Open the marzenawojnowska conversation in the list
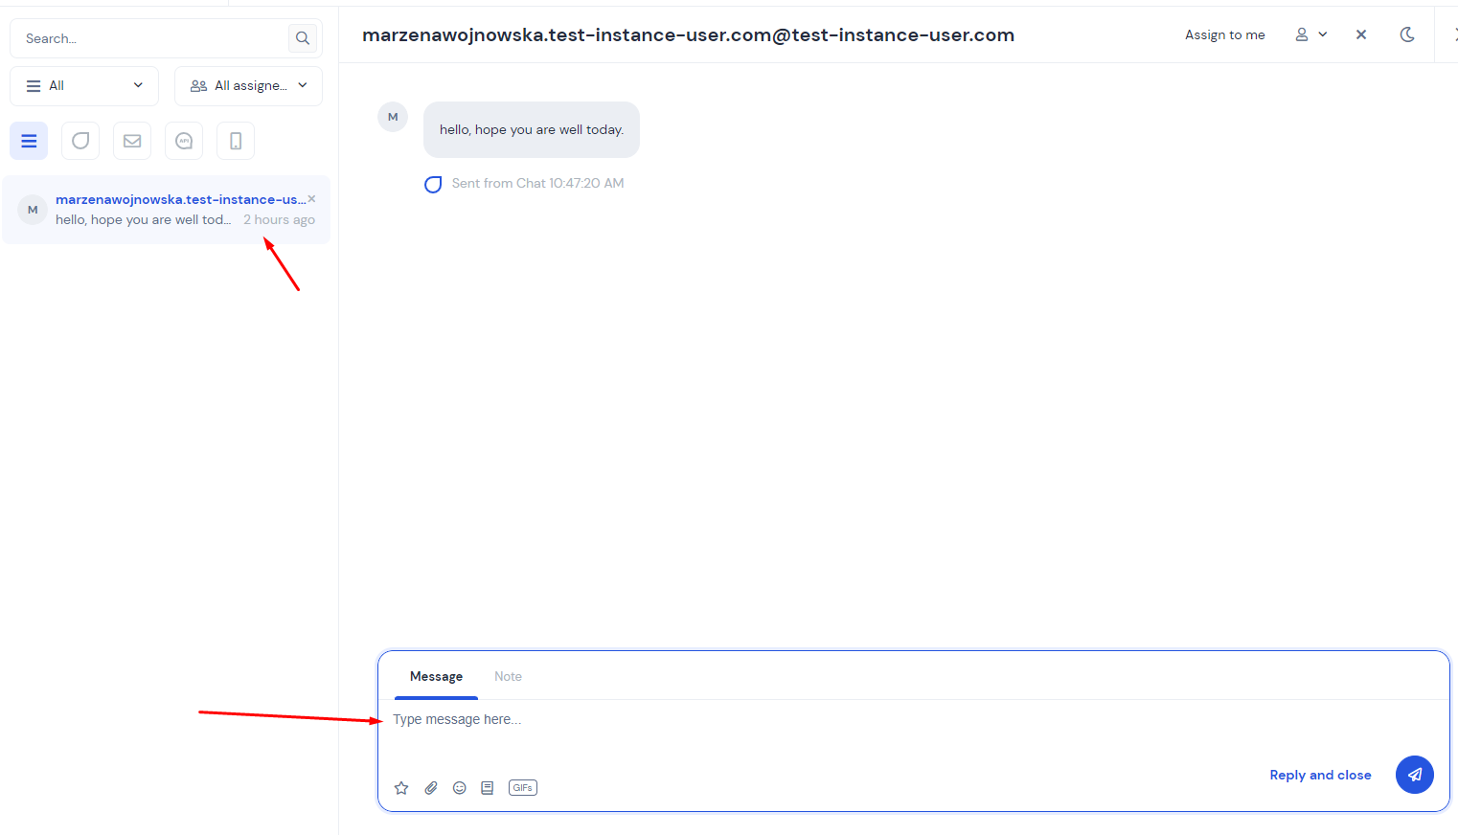 tap(166, 210)
